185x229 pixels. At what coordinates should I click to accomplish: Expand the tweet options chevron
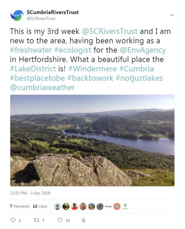click(x=172, y=15)
